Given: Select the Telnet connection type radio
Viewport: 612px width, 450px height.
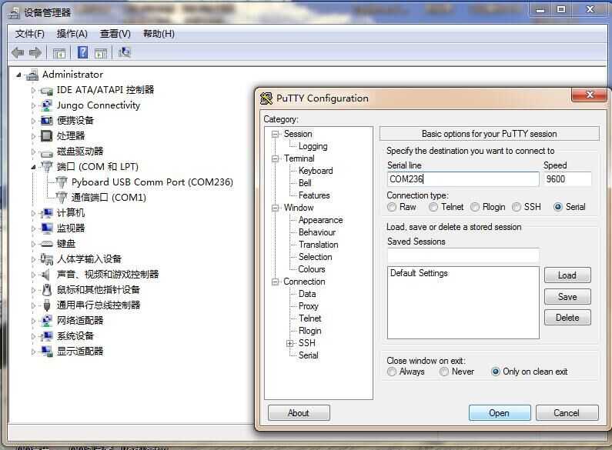Looking at the screenshot, I should pyautogui.click(x=433, y=208).
